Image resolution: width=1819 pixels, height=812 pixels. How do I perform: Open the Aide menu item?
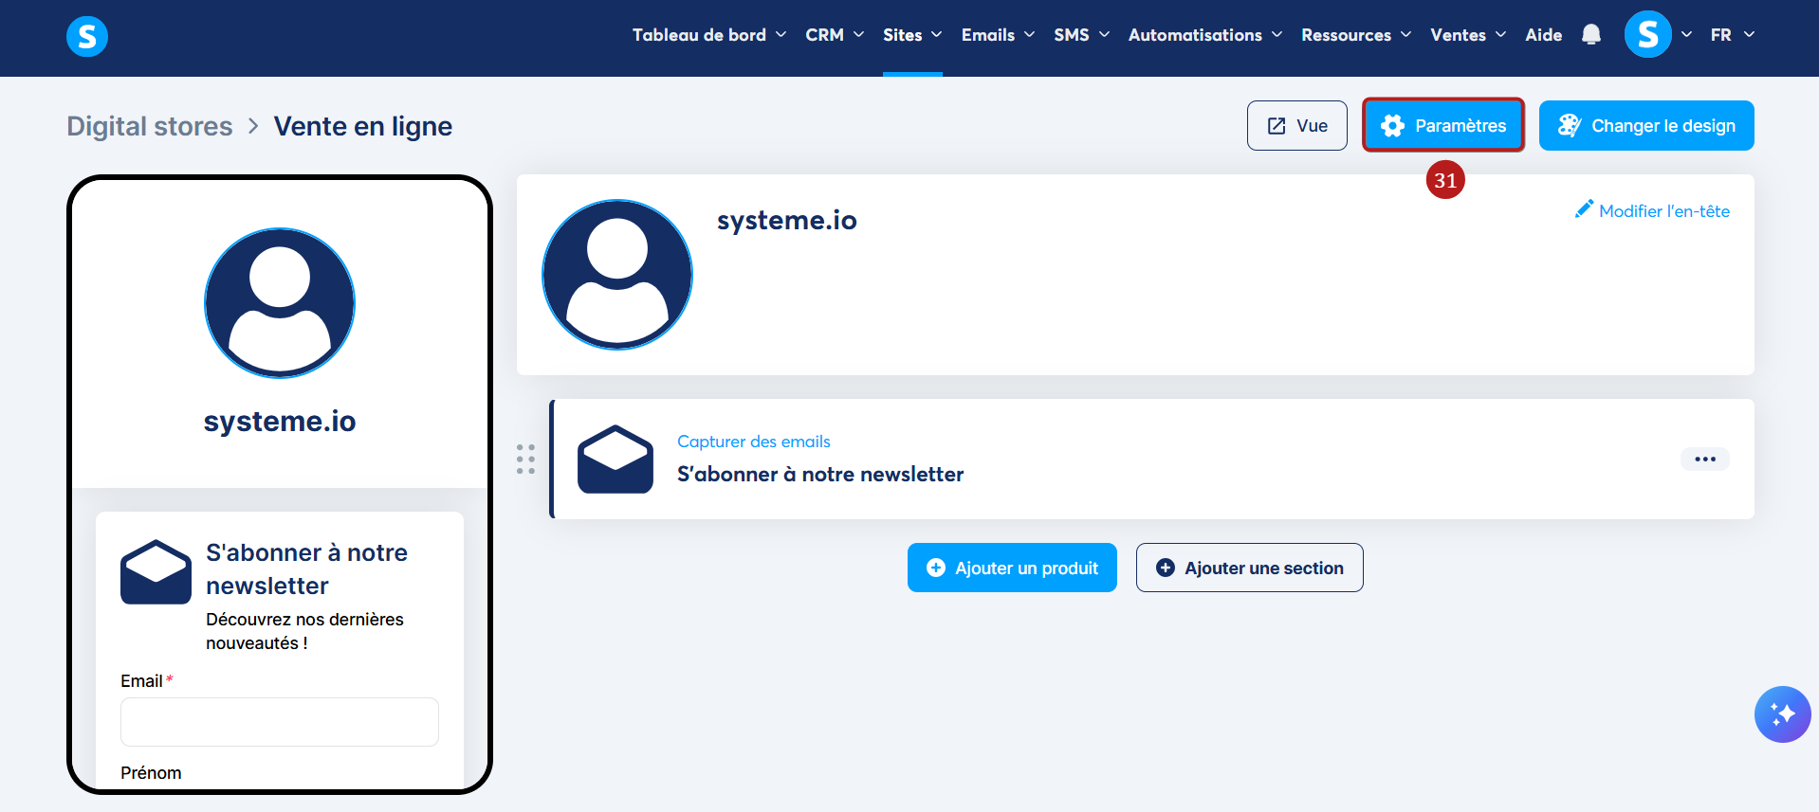[x=1544, y=35]
